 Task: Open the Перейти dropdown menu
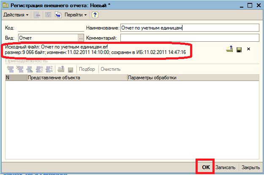coord(76,15)
